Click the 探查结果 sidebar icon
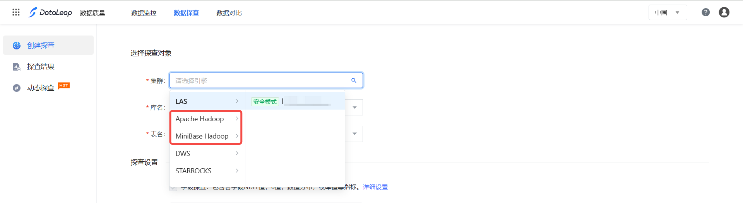Viewport: 743px width, 203px height. 17,67
